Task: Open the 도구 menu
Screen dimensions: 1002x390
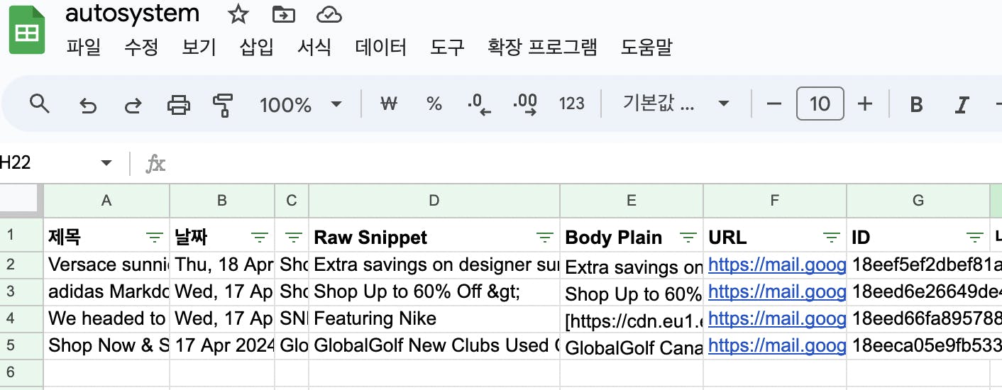Action: click(x=447, y=48)
